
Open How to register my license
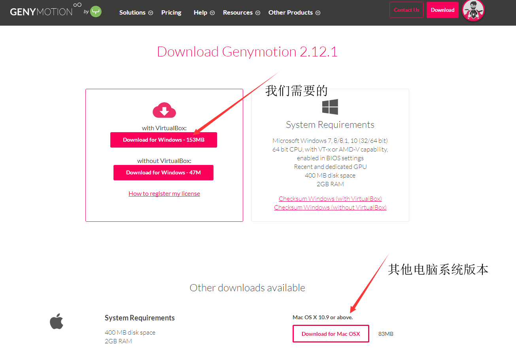164,193
